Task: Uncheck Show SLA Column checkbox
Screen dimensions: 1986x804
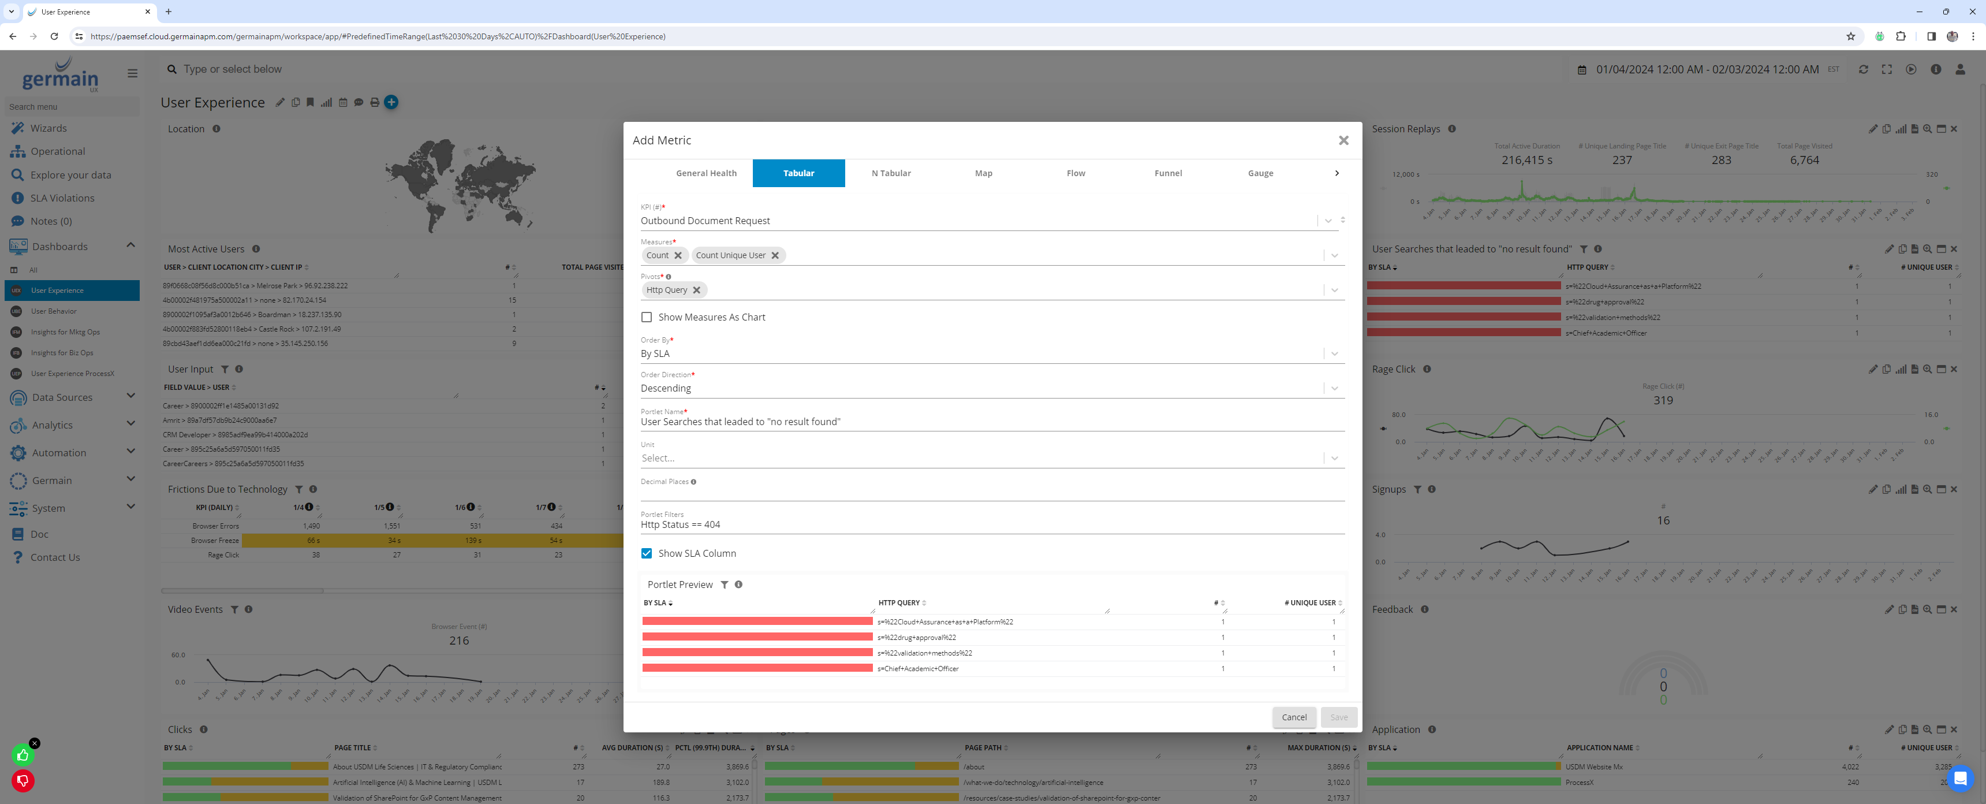Action: (x=647, y=553)
